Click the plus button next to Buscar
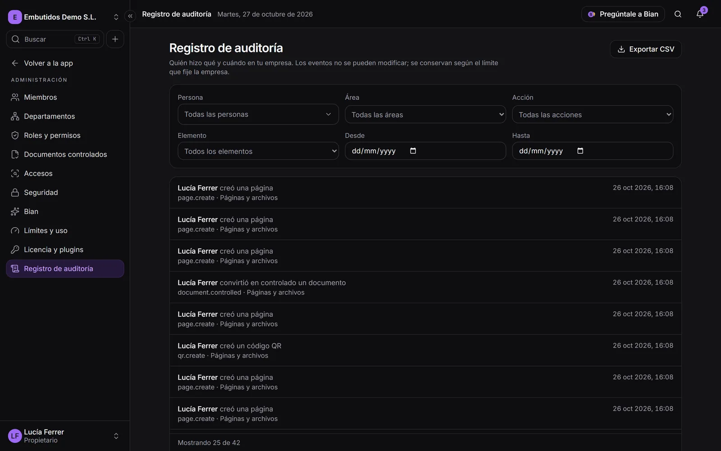The image size is (721, 451). [115, 39]
